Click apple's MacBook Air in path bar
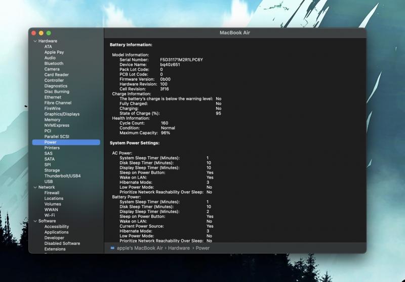Screen dimensions: 405x282 tap(140, 248)
